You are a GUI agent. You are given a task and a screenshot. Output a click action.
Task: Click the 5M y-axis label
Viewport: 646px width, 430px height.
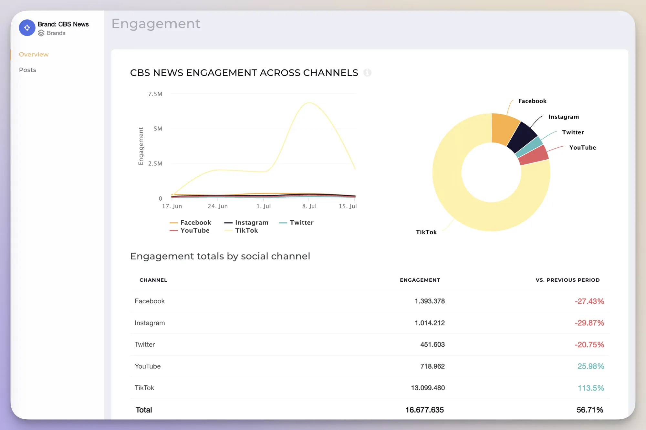pyautogui.click(x=158, y=129)
